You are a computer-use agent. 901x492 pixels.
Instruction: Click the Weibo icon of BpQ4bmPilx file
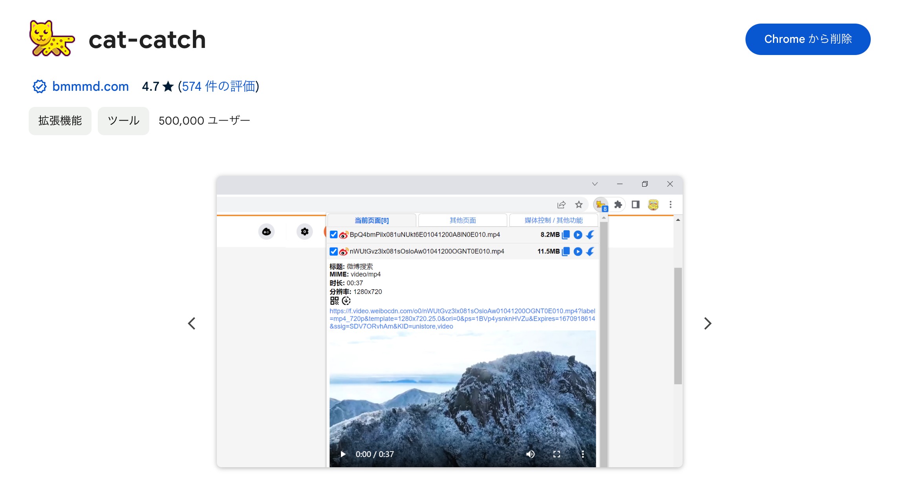(x=344, y=235)
